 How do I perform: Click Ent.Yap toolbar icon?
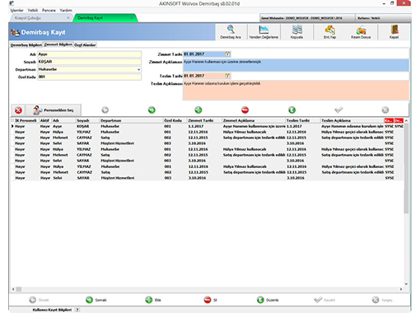pyautogui.click(x=329, y=32)
